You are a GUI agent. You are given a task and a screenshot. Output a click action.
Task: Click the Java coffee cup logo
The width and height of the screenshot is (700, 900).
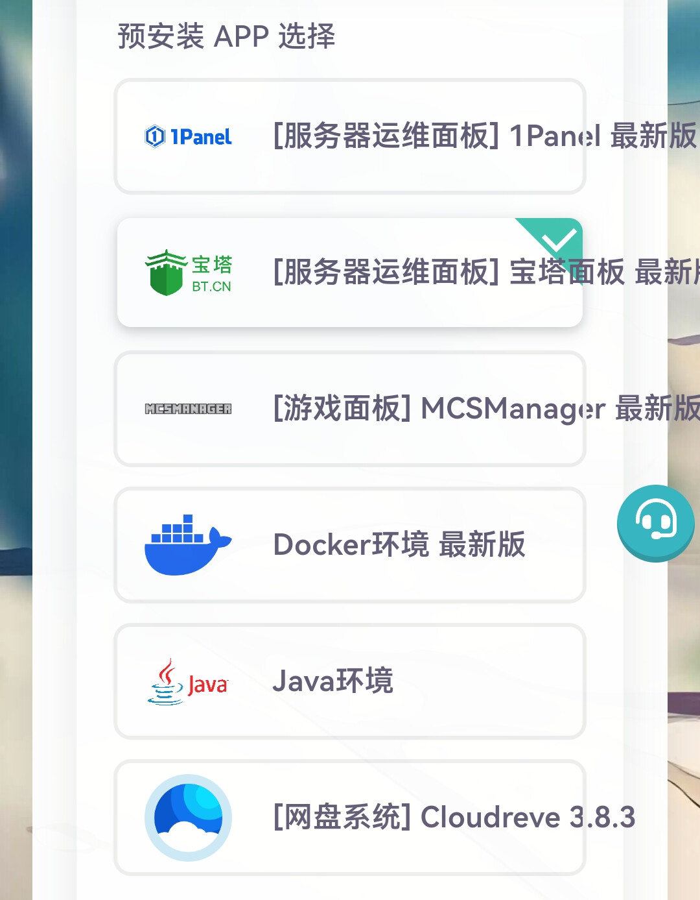(188, 682)
